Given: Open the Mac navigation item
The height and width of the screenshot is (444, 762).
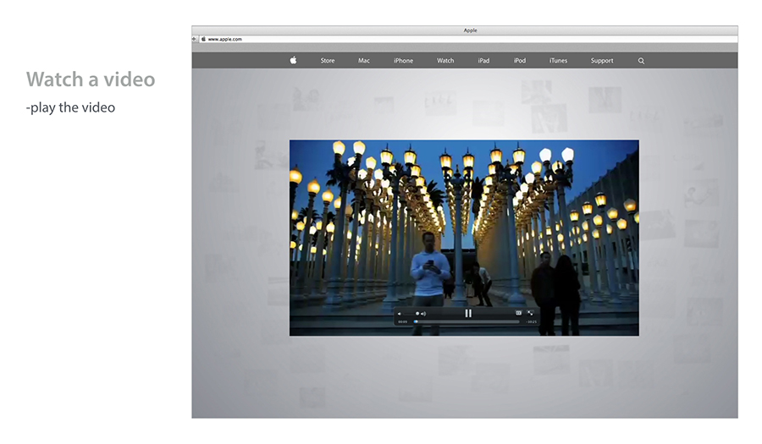Looking at the screenshot, I should tap(364, 61).
